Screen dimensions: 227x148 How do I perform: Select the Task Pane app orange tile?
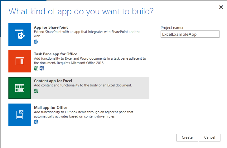tap(20, 61)
